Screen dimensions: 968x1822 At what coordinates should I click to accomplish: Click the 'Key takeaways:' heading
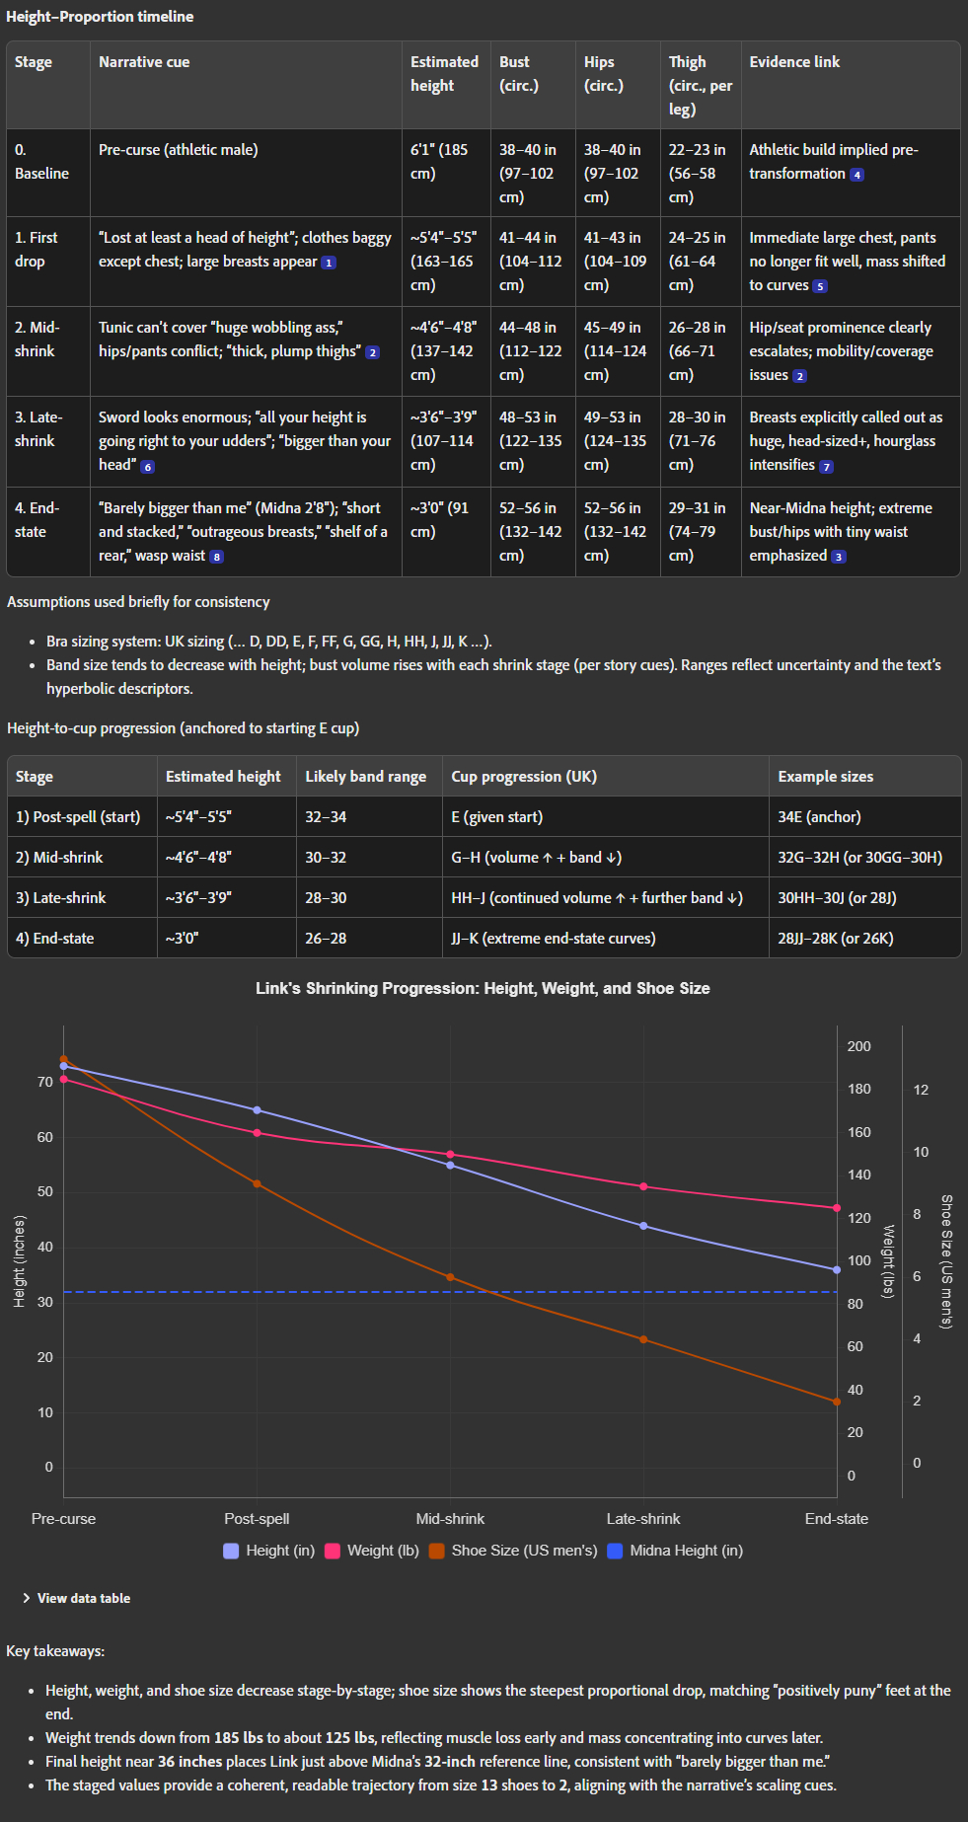coord(55,1651)
